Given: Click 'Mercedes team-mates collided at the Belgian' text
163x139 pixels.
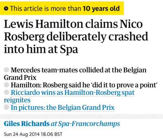Looking at the screenshot, I should click(x=78, y=70).
